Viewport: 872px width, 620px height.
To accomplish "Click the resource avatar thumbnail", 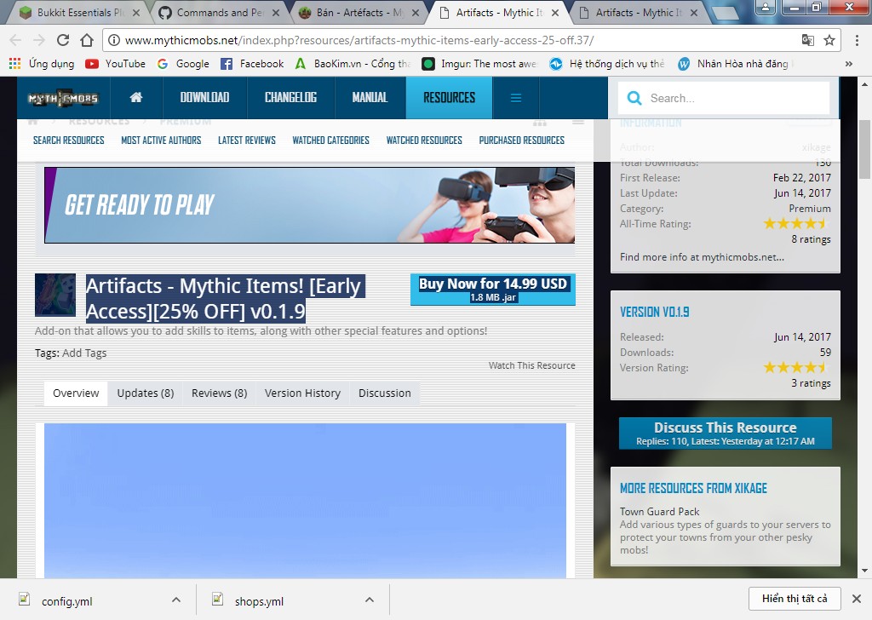I will (x=55, y=295).
